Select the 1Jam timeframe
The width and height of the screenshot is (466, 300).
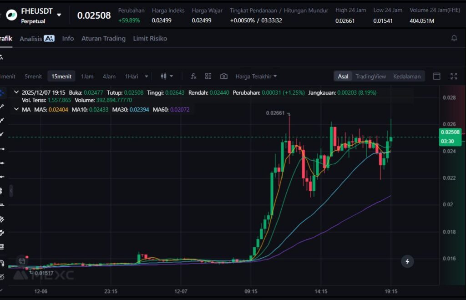tap(87, 76)
